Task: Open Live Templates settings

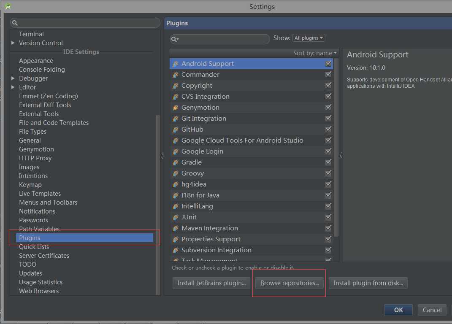Action: coord(40,194)
